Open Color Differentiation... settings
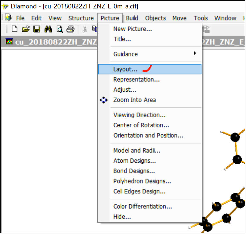 pyautogui.click(x=143, y=206)
